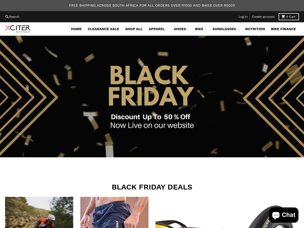Open the Clearance Sale page

pyautogui.click(x=103, y=29)
